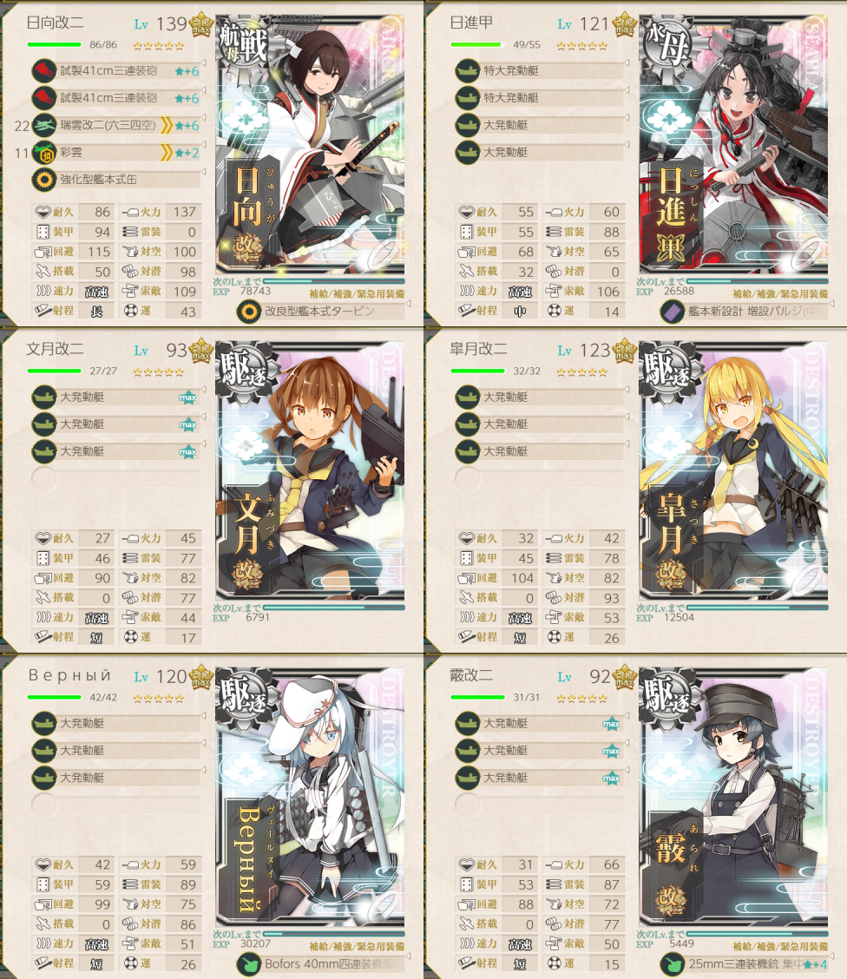Click Hyuga Kai Ni's character card image
Viewport: 847px width, 979px height.
(x=310, y=145)
